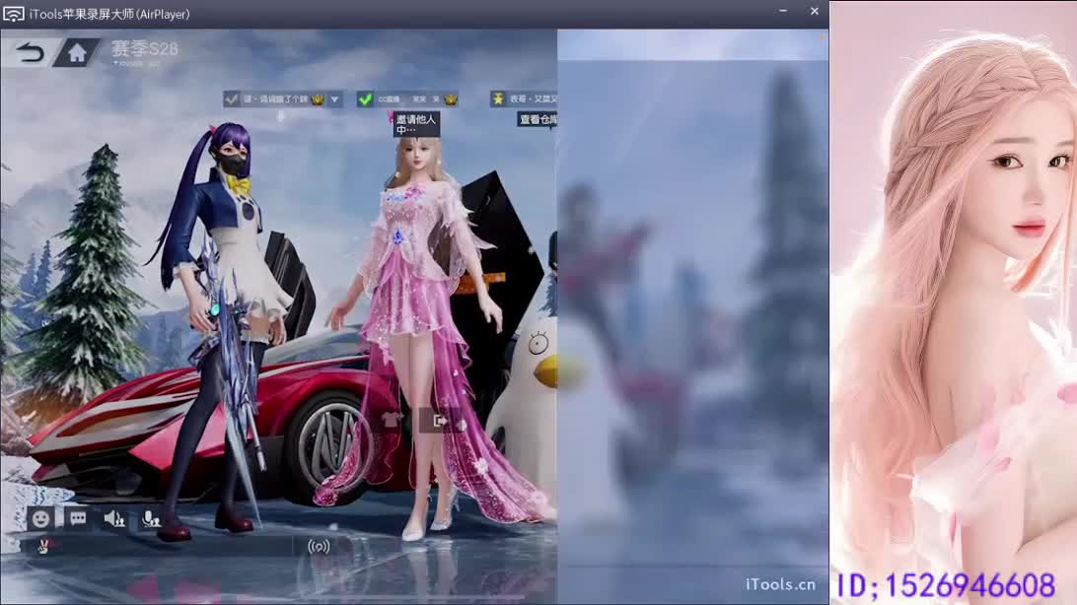Close the AirPlayer window
The image size is (1077, 605).
click(815, 12)
